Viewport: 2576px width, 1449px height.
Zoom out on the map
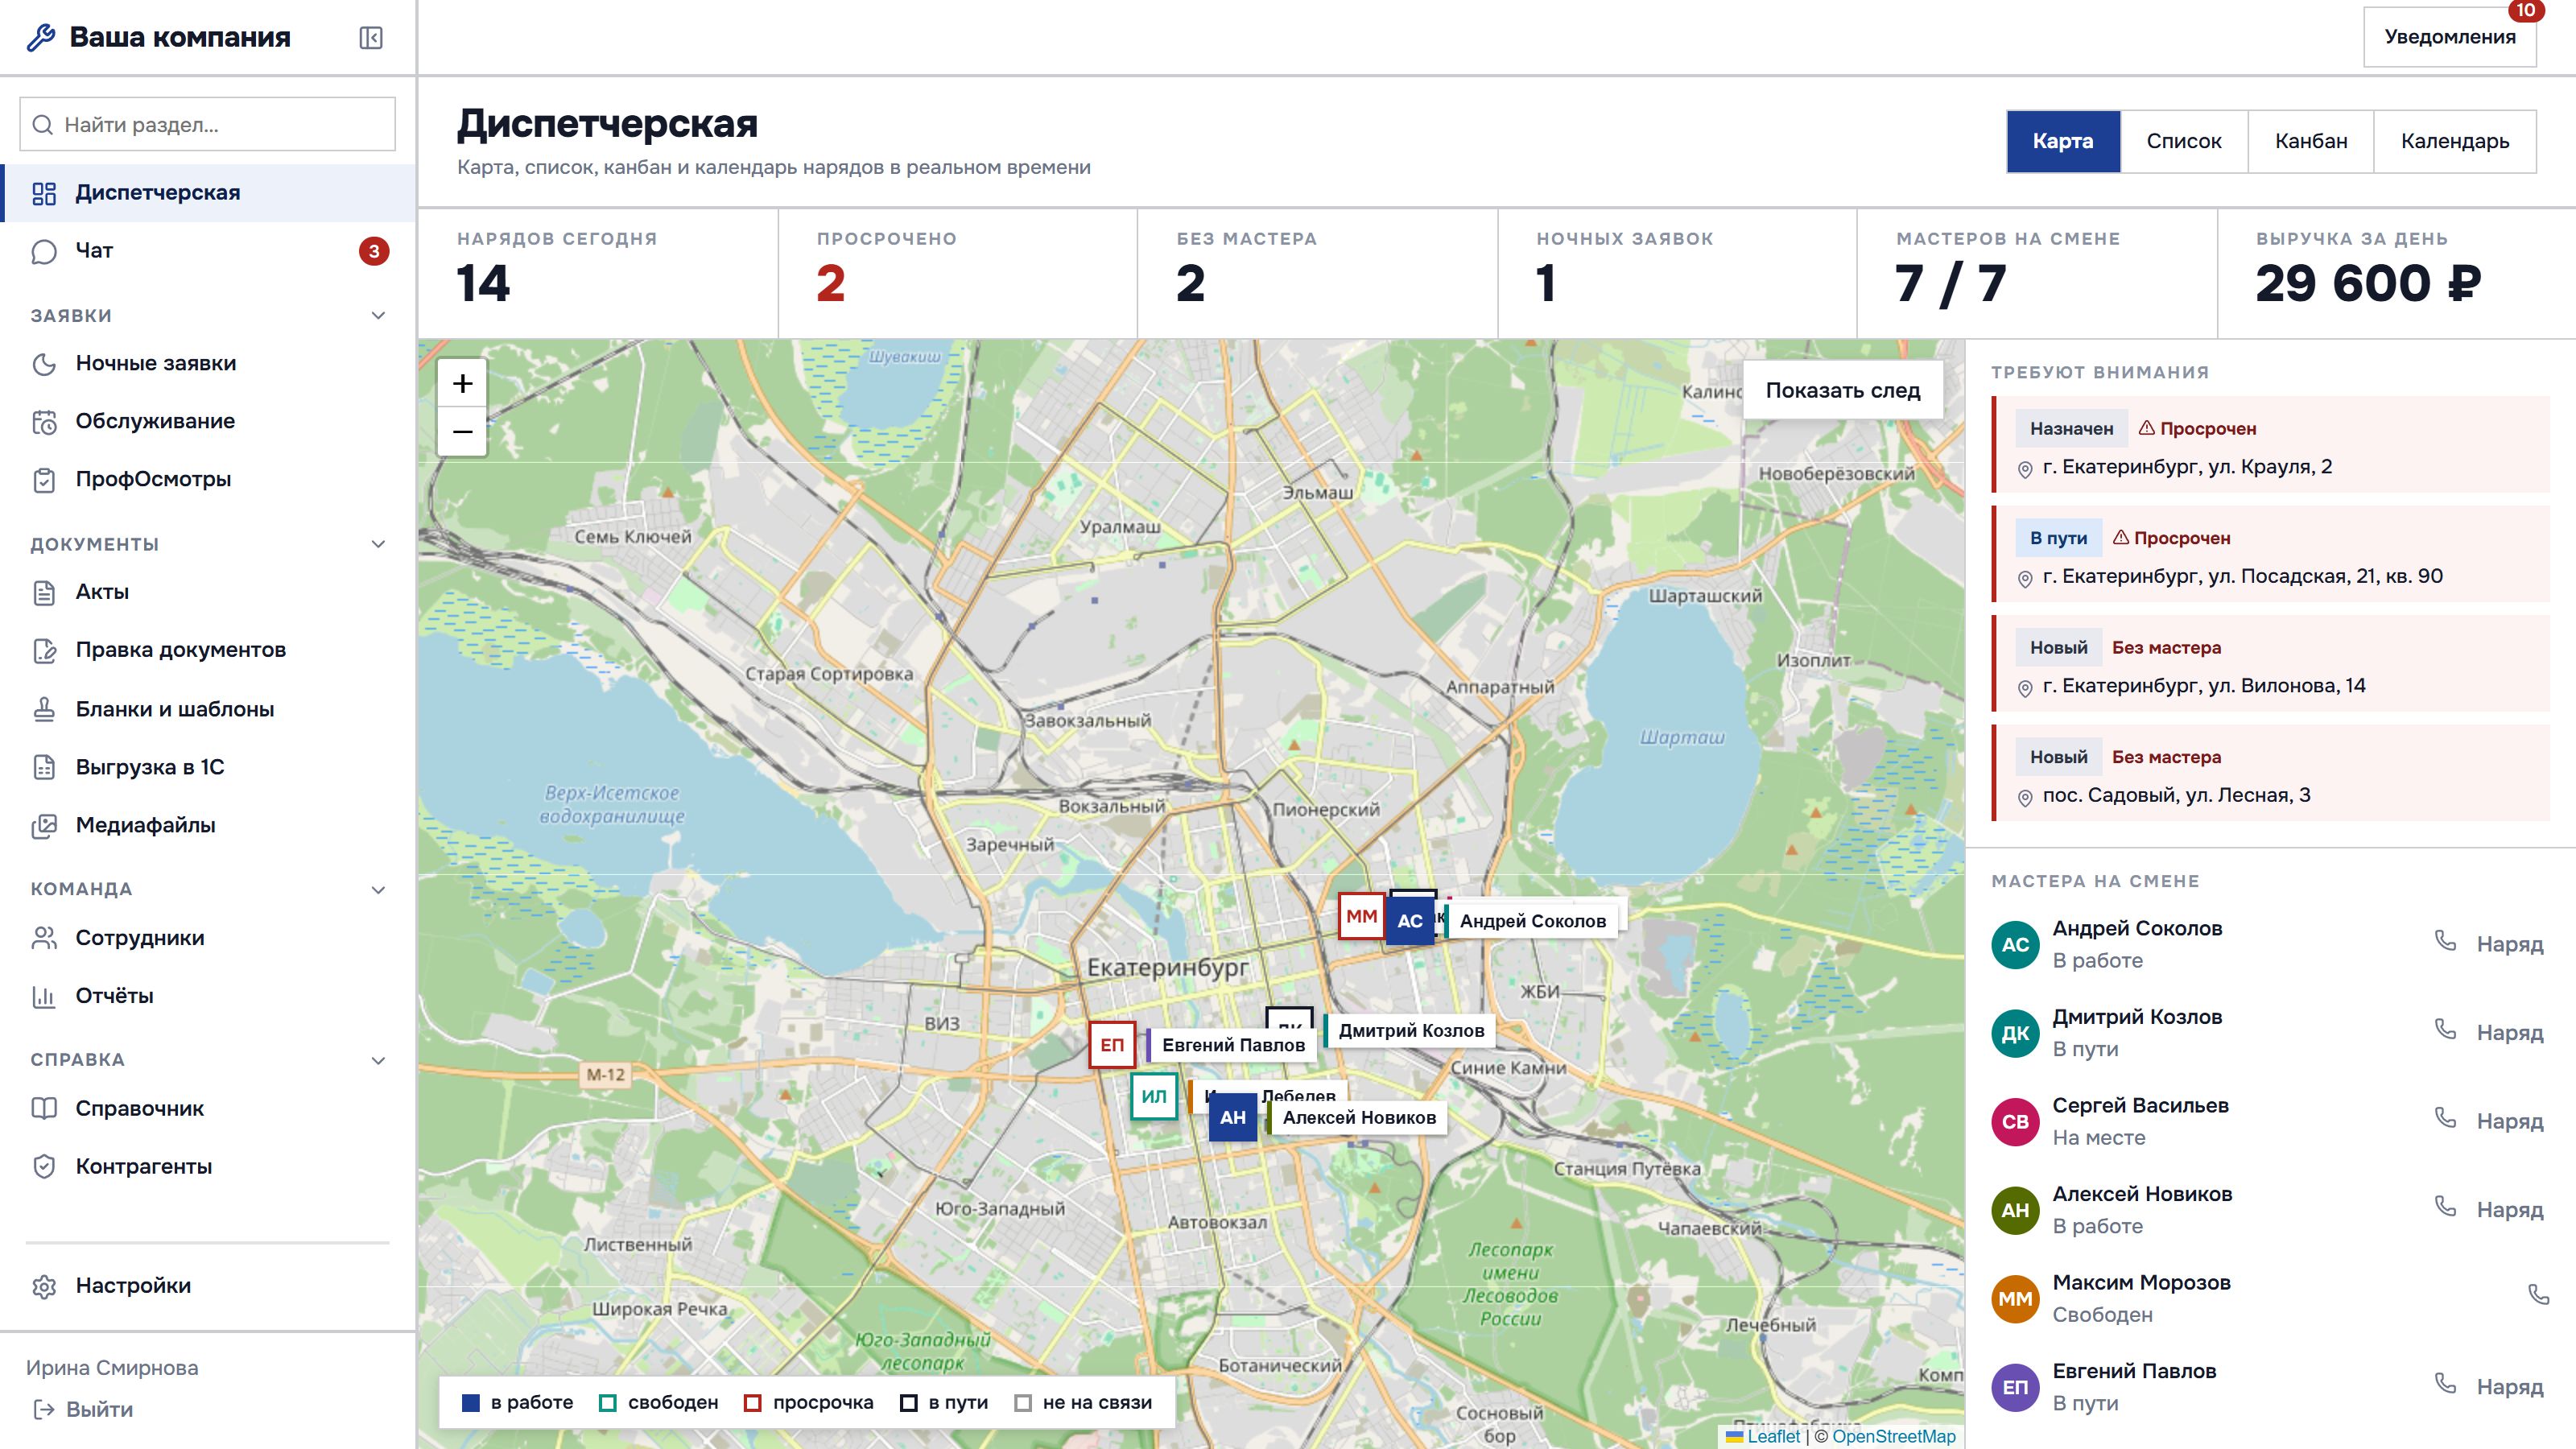point(462,432)
